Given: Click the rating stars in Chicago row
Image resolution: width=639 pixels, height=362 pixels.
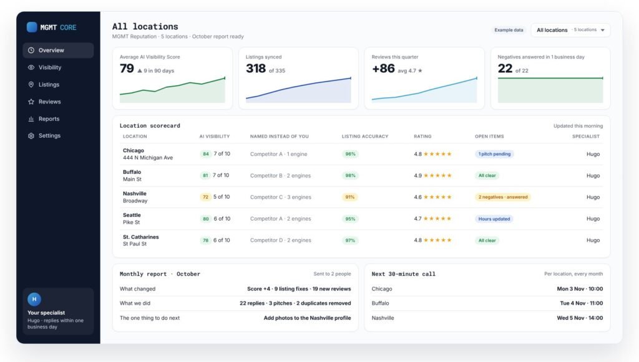Looking at the screenshot, I should (x=437, y=154).
